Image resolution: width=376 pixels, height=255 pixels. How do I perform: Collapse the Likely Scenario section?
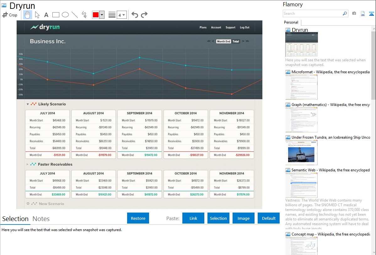[x=28, y=104]
